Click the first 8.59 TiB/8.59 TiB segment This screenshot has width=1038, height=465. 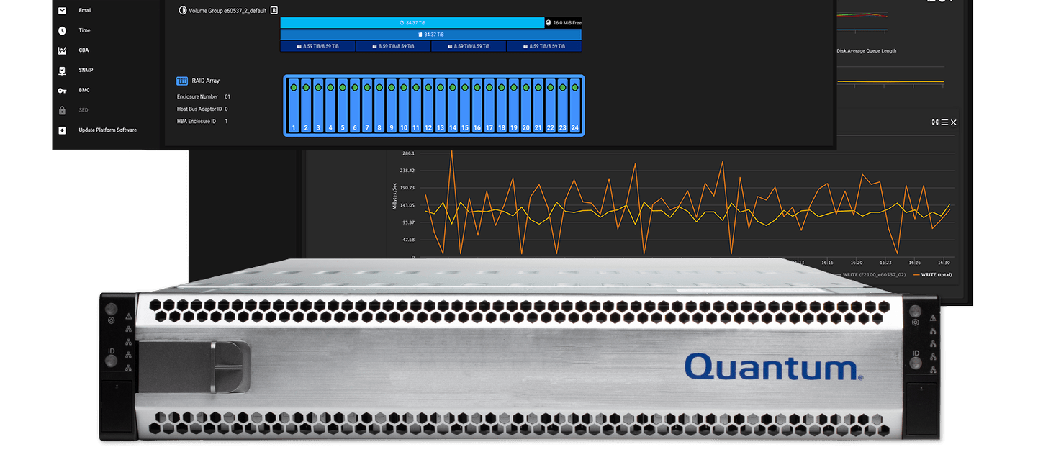[317, 46]
